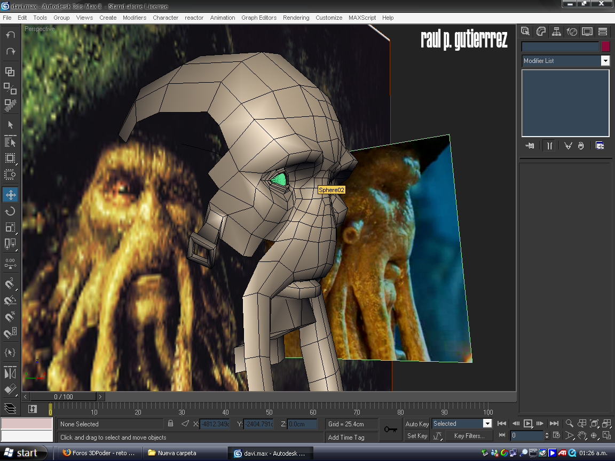Click the time slider right arrow
The height and width of the screenshot is (461, 615).
(x=100, y=397)
